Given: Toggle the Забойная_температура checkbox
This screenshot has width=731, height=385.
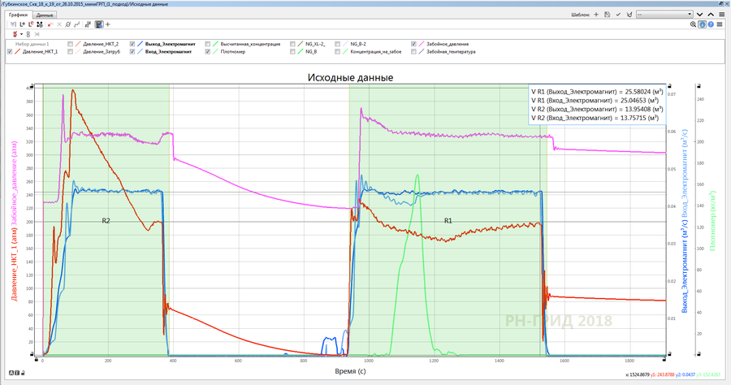Looking at the screenshot, I should [415, 51].
